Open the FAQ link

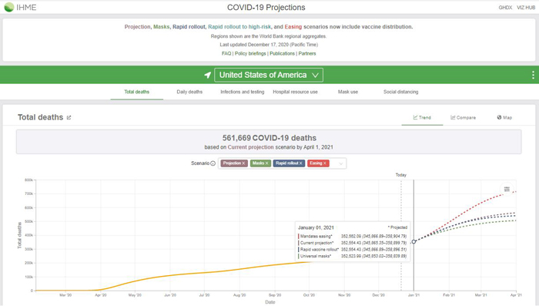[226, 53]
